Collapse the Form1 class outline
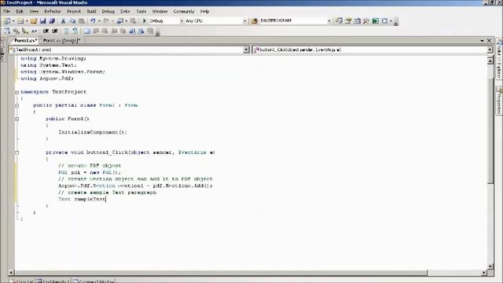This screenshot has width=503, height=283. [17, 105]
